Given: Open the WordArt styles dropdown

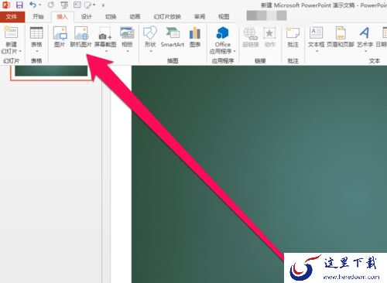Looking at the screenshot, I should pos(365,51).
